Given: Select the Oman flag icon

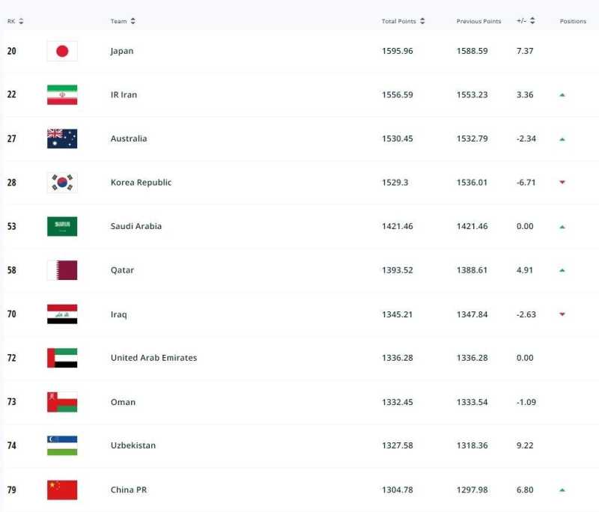Looking at the screenshot, I should [62, 402].
